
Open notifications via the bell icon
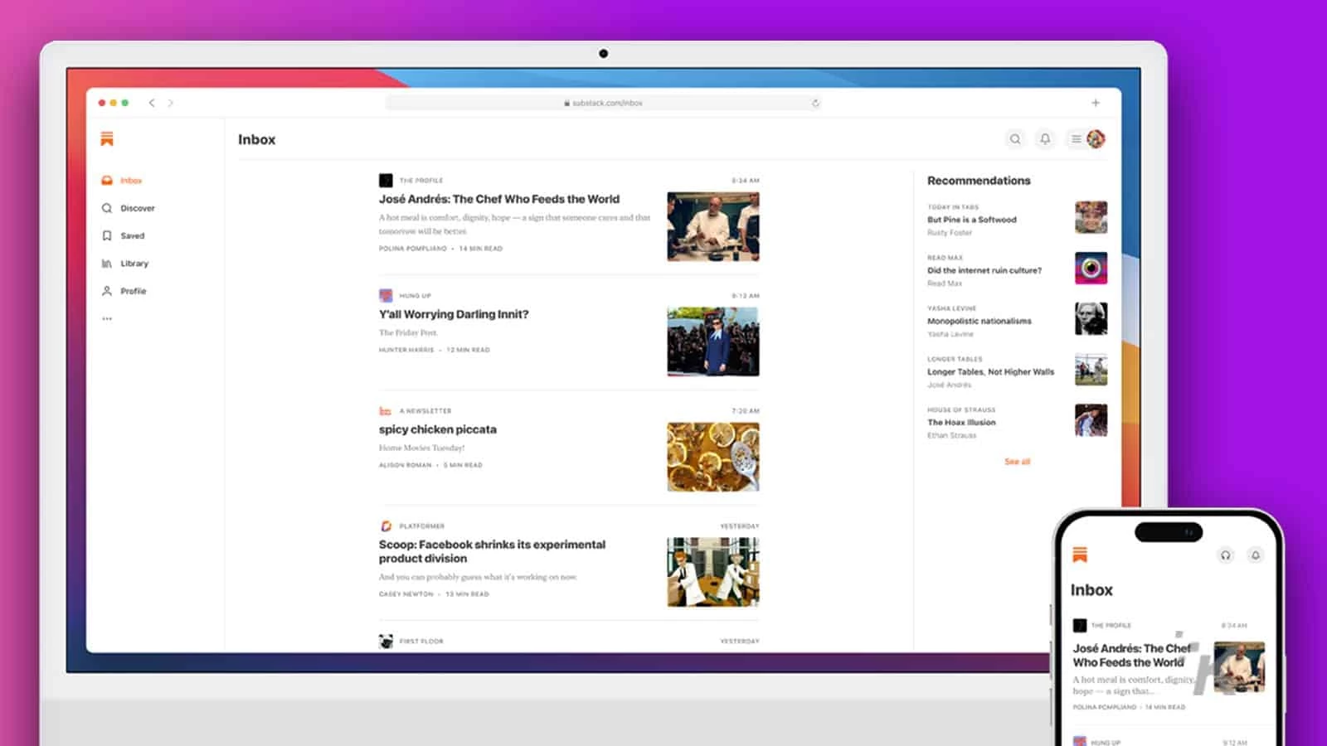tap(1045, 138)
